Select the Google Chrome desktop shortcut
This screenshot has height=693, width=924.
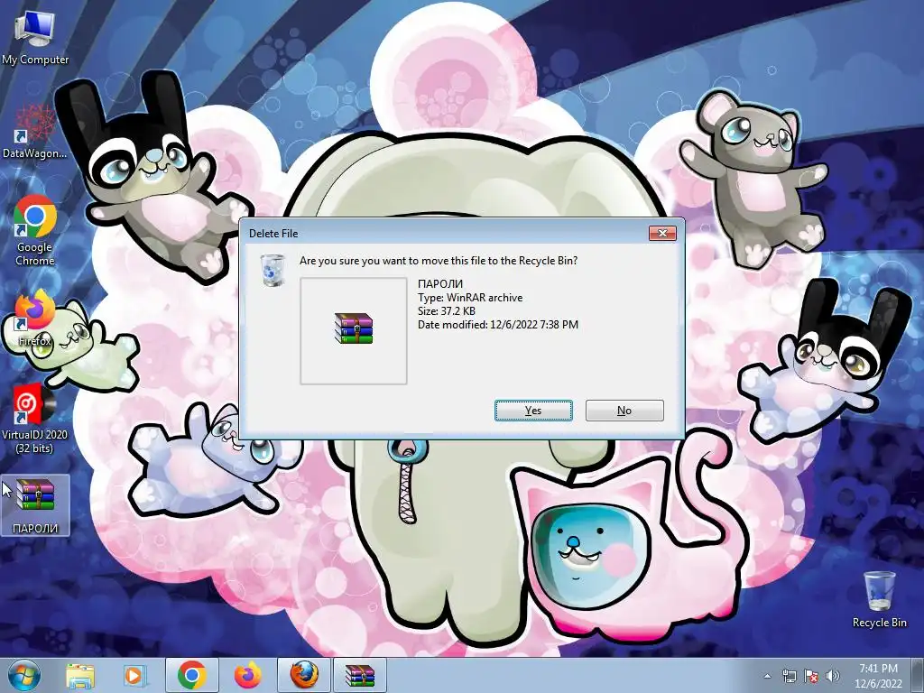[35, 230]
